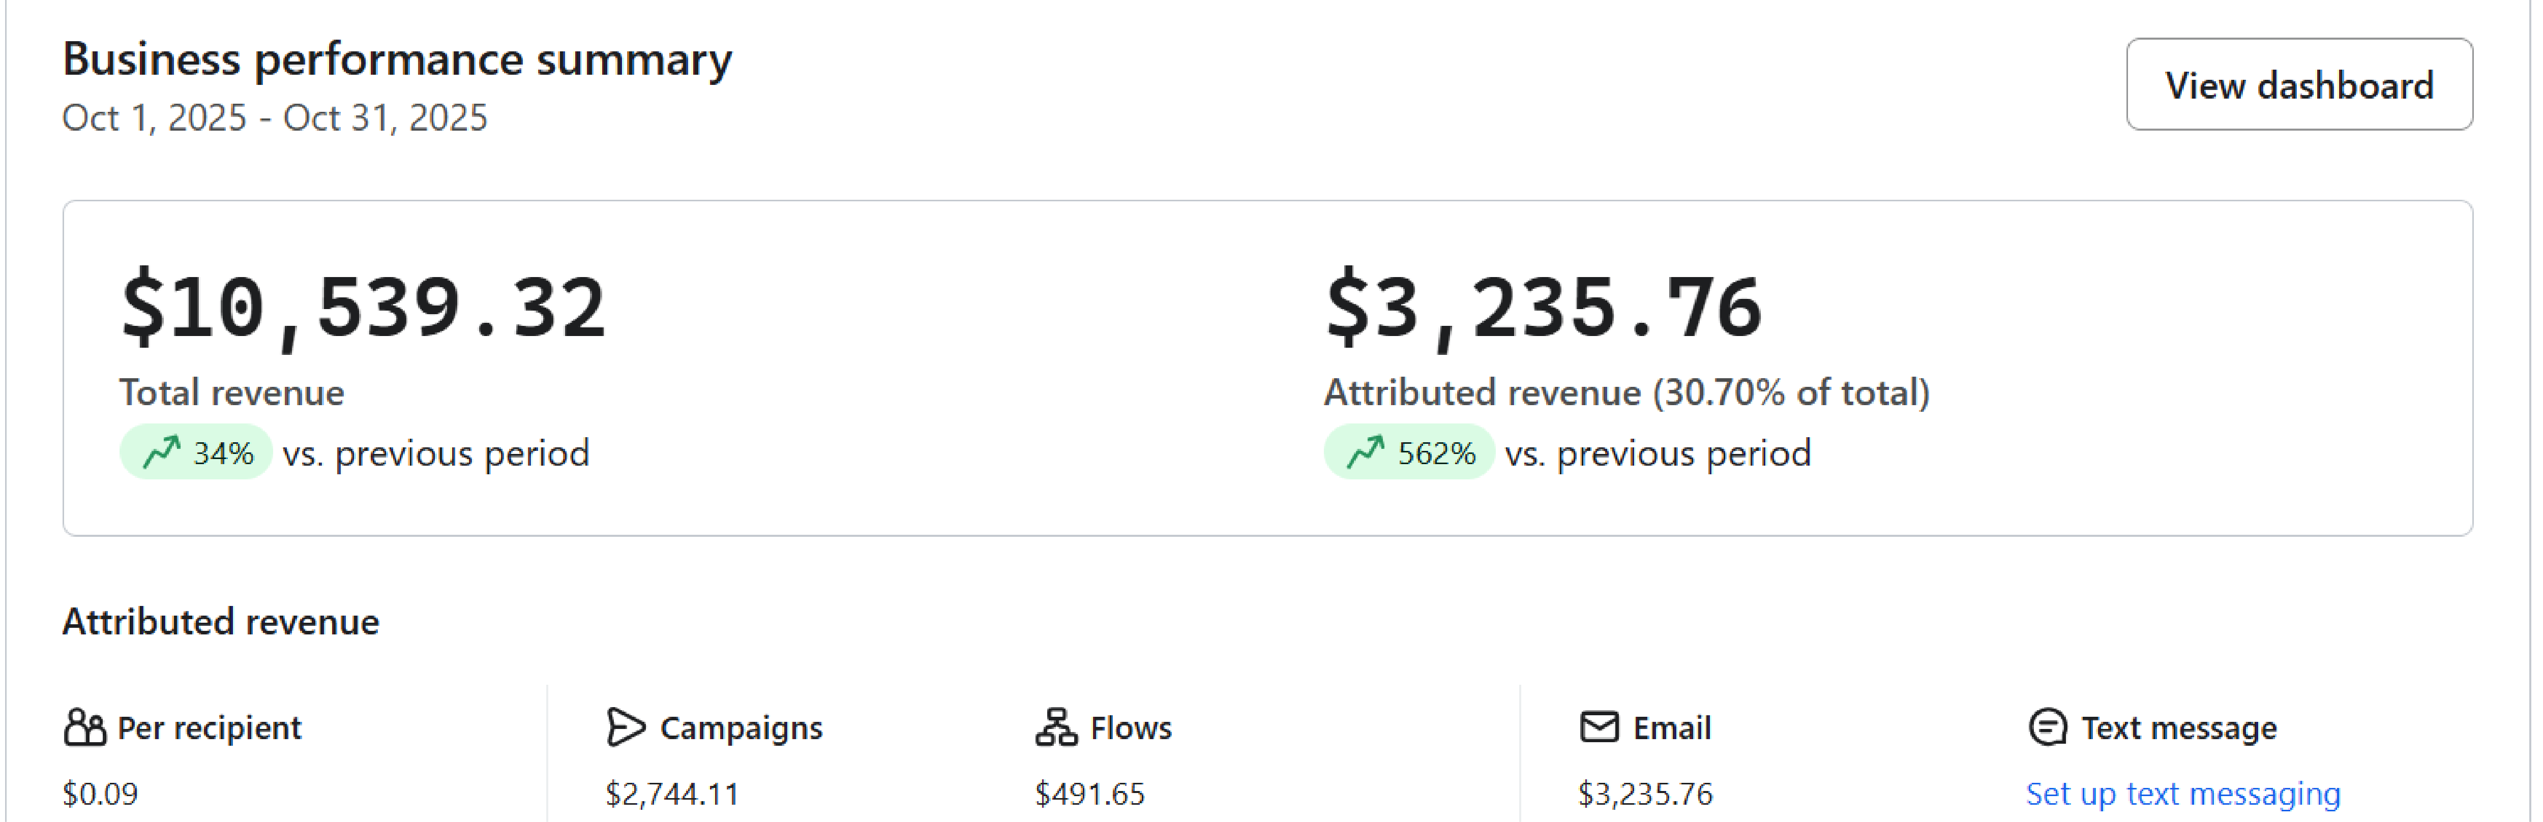2543x822 pixels.
Task: Click the Business performance summary heading
Action: pos(397,59)
